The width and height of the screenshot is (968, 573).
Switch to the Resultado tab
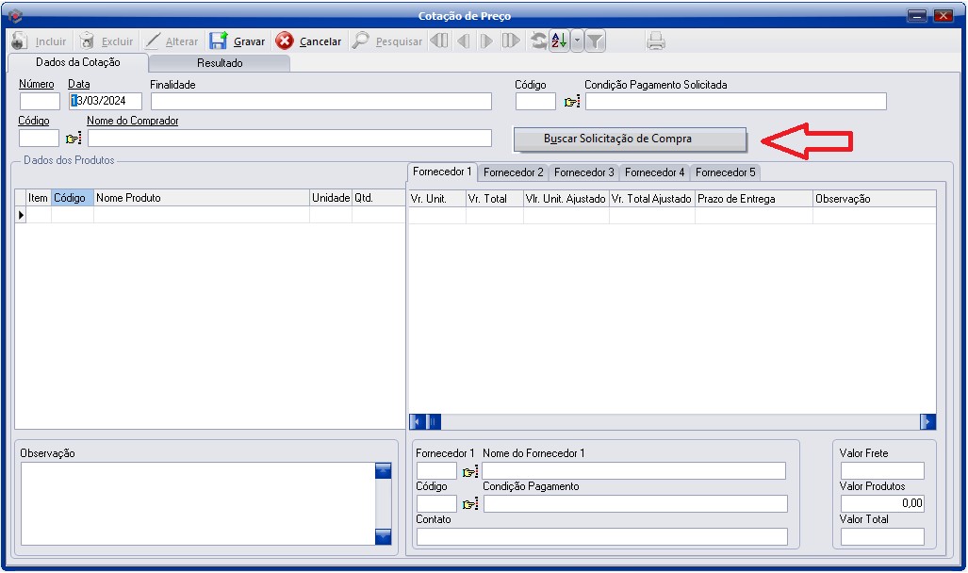220,63
